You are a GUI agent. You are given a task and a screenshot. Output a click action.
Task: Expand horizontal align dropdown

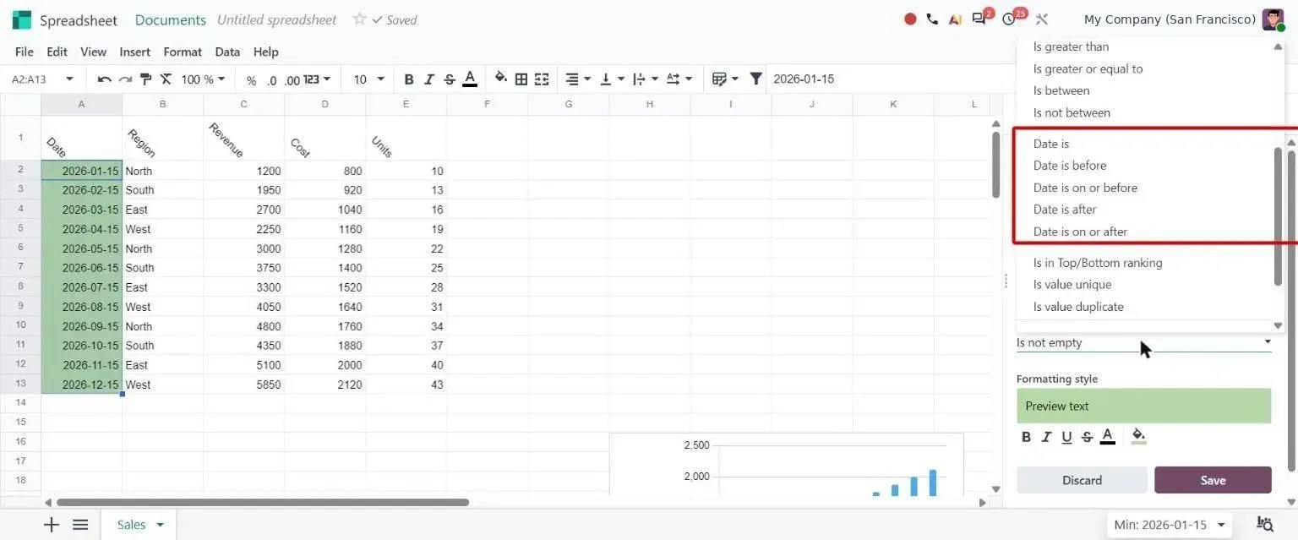(578, 79)
